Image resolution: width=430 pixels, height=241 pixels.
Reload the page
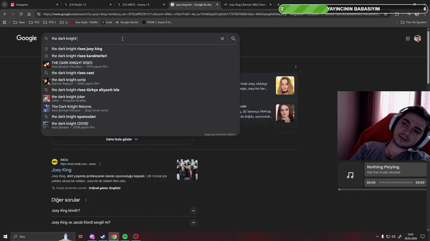click(x=21, y=14)
